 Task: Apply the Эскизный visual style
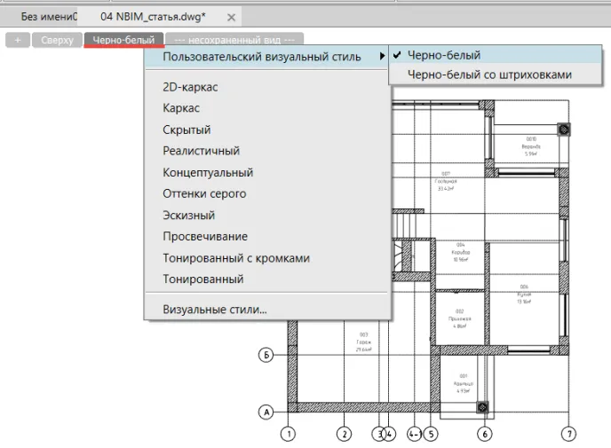tap(188, 215)
